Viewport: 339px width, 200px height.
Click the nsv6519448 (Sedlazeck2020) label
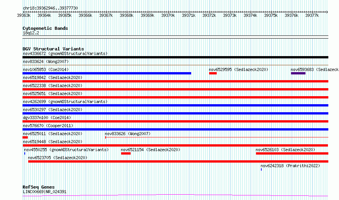pos(53,142)
